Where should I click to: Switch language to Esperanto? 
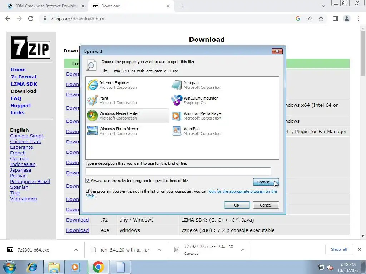coord(21,147)
